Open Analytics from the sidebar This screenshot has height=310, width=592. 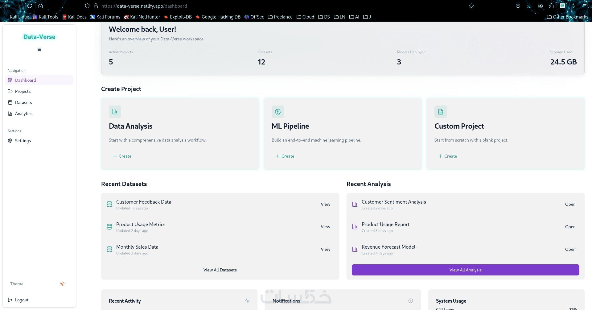pyautogui.click(x=24, y=114)
